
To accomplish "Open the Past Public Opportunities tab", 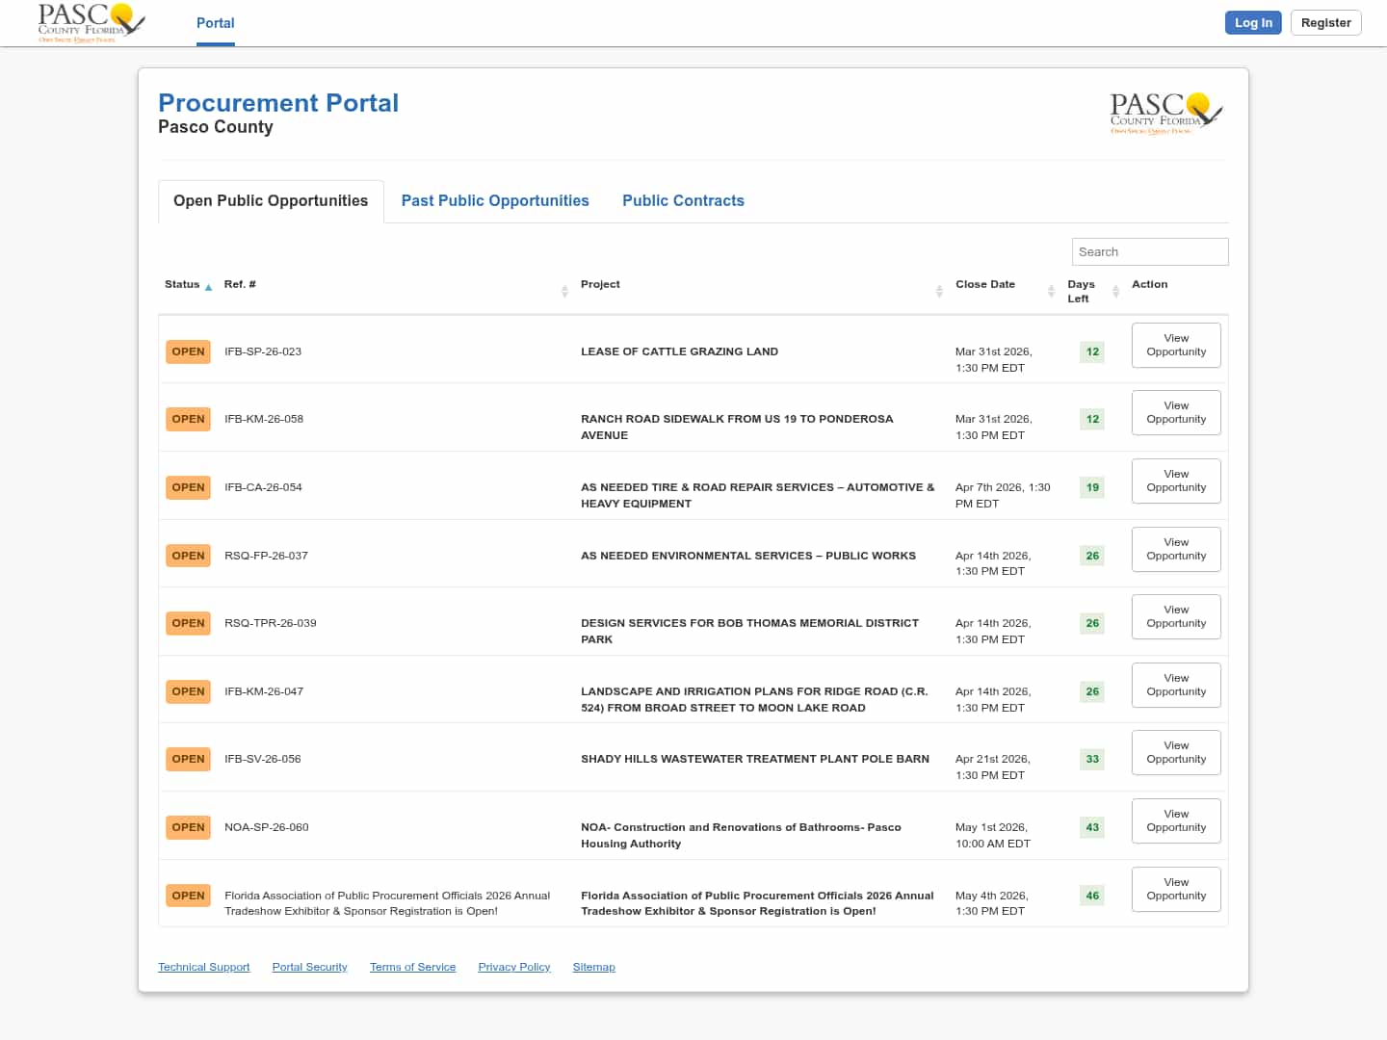I will pos(495,200).
